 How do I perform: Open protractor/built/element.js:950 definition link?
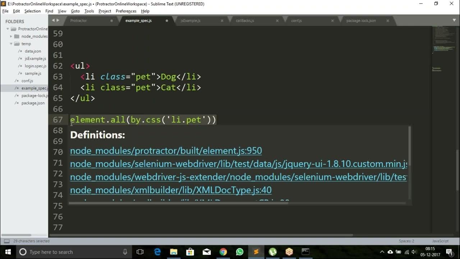[166, 151]
